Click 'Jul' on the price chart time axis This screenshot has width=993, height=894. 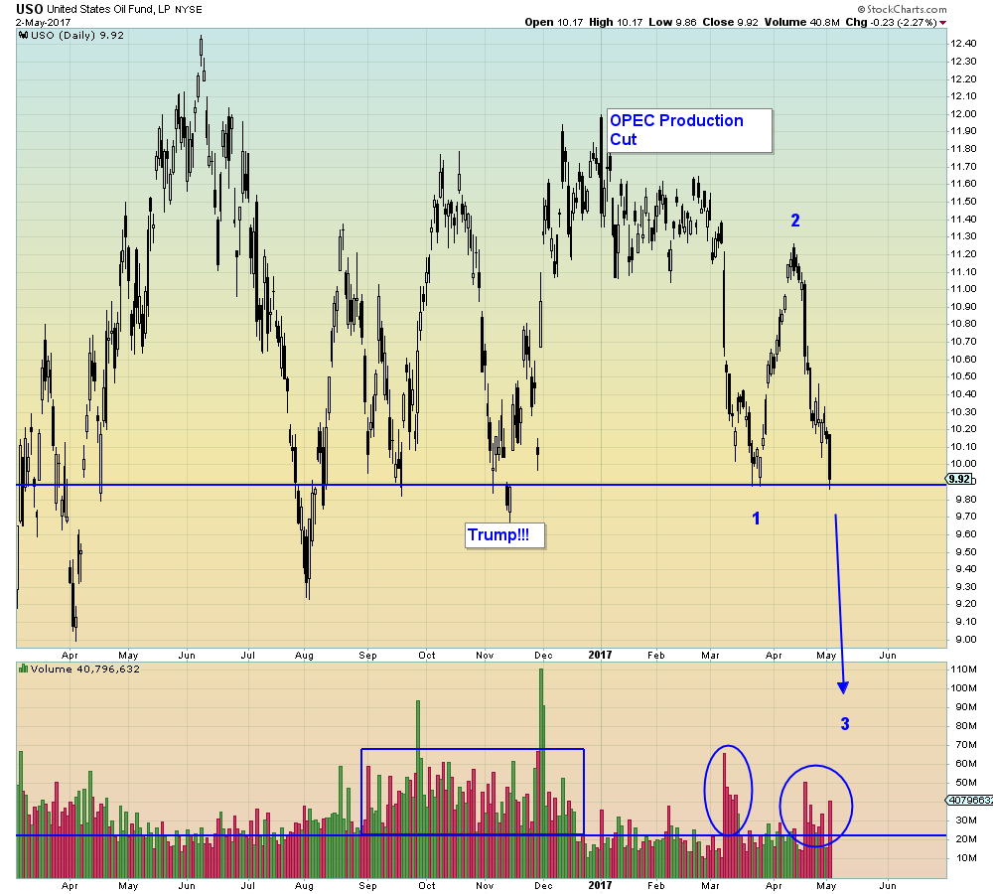point(247,656)
